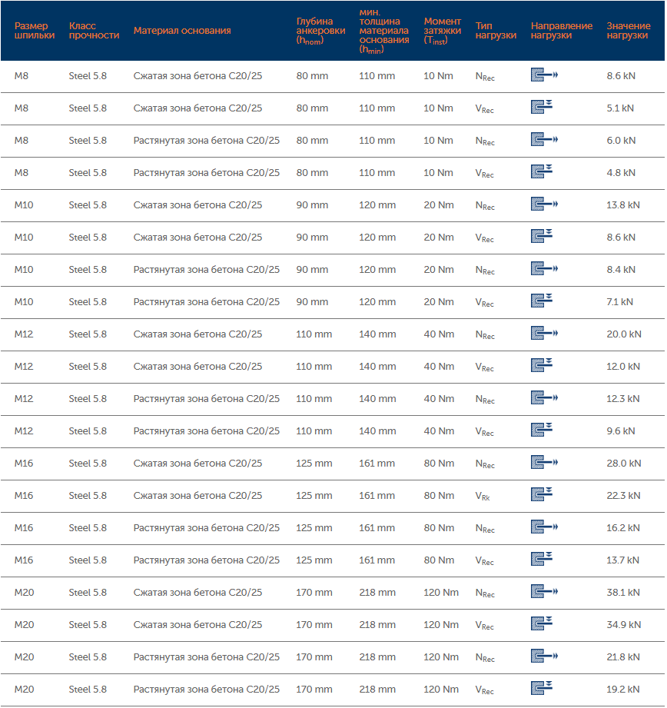Screen dimensions: 667x708
Task: Click the tension load icon in the 28.0 kN row
Action: click(x=544, y=463)
